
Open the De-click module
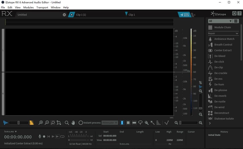click(x=223, y=62)
